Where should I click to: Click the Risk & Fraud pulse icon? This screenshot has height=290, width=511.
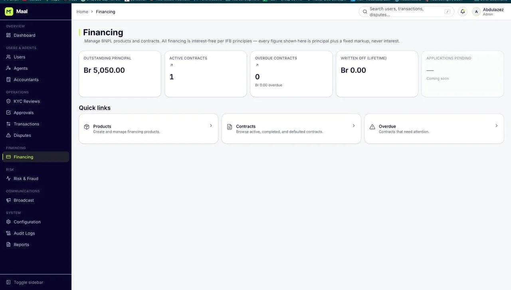tap(8, 179)
